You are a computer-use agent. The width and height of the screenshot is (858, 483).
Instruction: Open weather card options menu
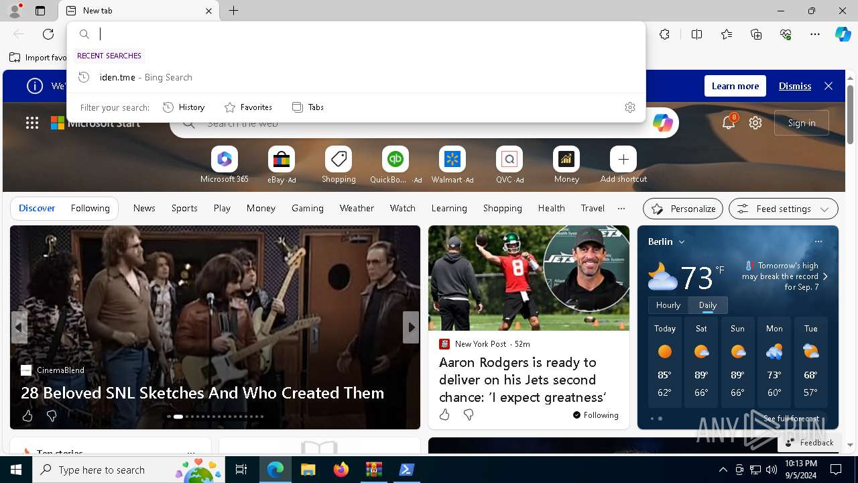click(x=818, y=241)
